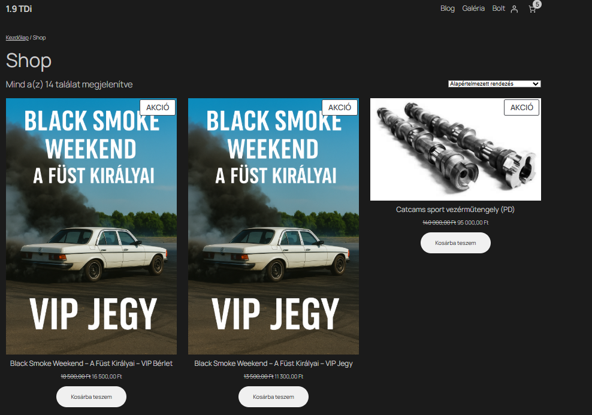
Task: Click AKCIÓ badge on Catcams camshaft
Action: (521, 108)
